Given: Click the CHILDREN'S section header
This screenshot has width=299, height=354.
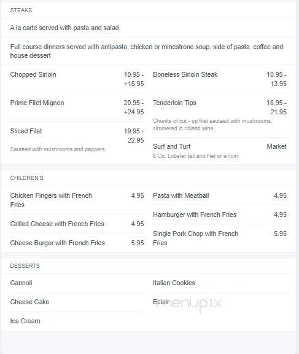Looking at the screenshot, I should [x=26, y=178].
